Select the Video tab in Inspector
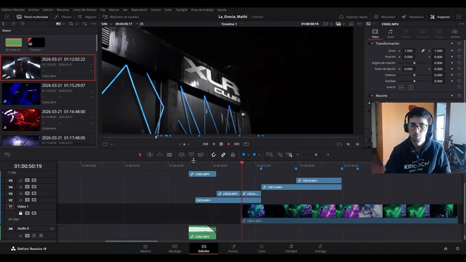This screenshot has height=262, width=466. tap(375, 33)
